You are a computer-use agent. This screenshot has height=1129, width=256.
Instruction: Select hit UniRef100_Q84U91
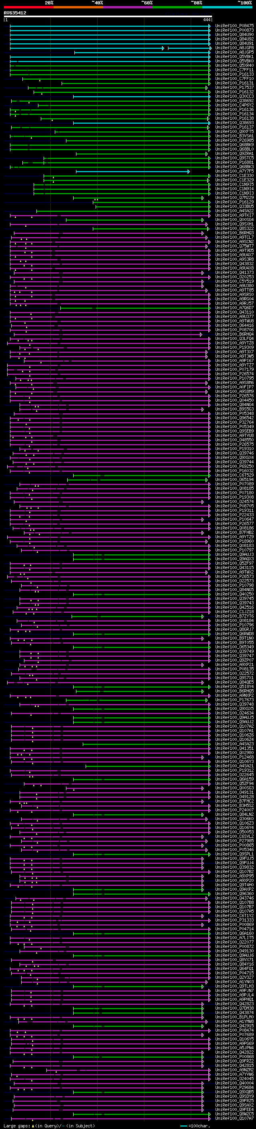234,43
